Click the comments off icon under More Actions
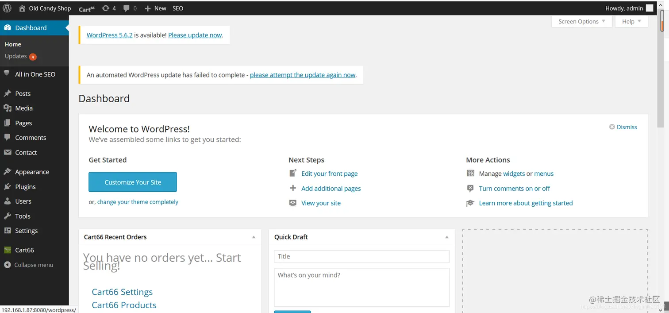The height and width of the screenshot is (313, 669). point(470,188)
